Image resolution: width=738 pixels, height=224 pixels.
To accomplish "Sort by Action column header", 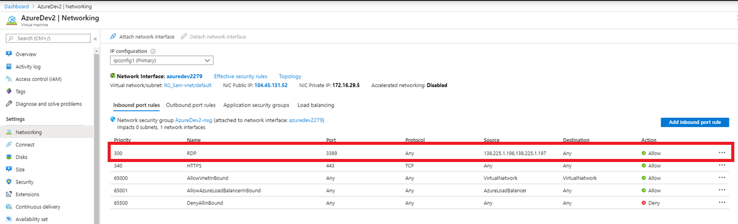I will click(x=649, y=140).
